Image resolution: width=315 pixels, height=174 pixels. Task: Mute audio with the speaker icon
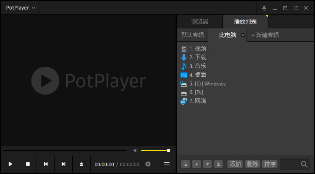tap(136, 150)
